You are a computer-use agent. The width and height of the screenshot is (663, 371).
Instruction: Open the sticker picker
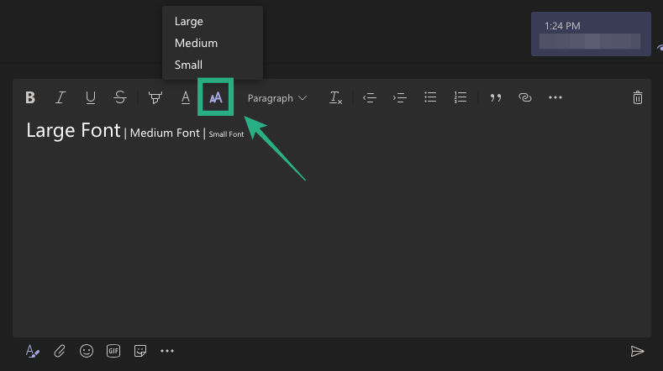[x=140, y=351]
